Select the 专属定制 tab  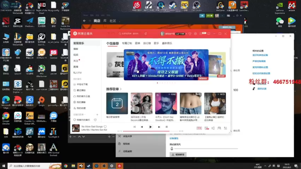tap(127, 43)
